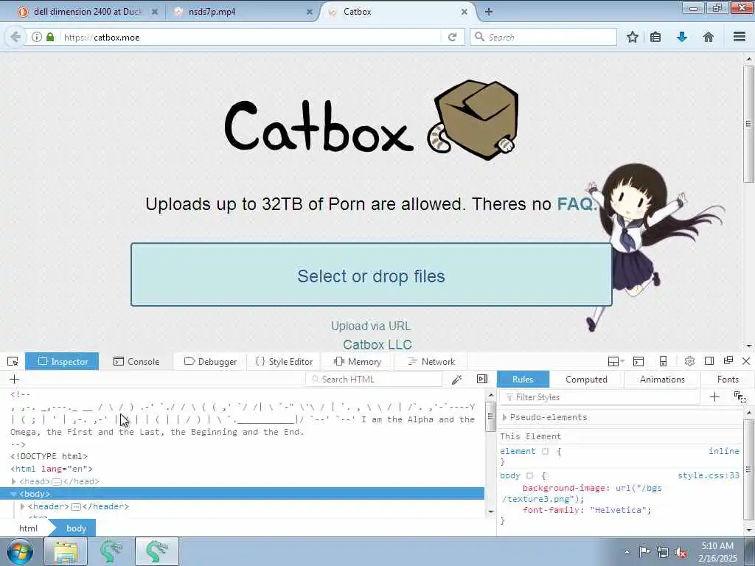Open downloads arrow icon
This screenshot has height=566, width=755.
(682, 37)
